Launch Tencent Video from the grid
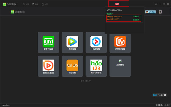Image resolution: width=171 pixels, height=107 pixels. [x=72, y=42]
